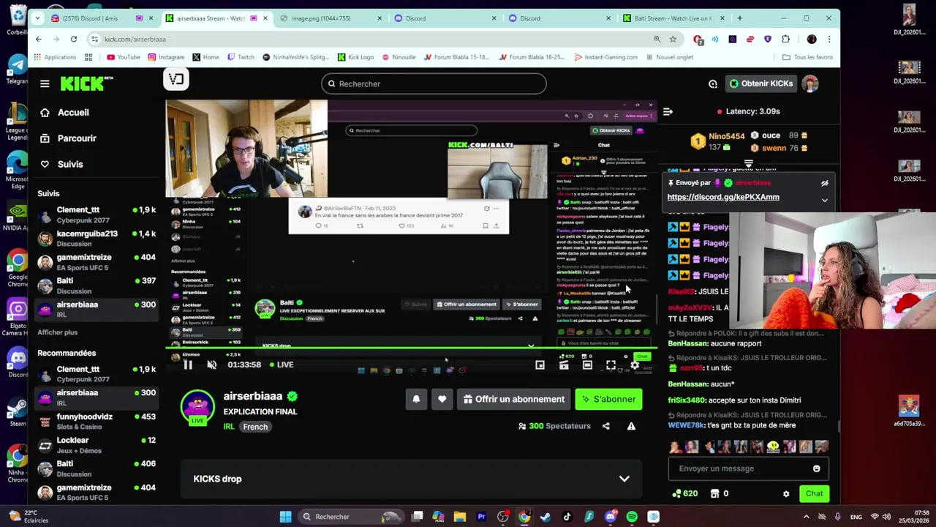Bookmark this page with star icon

(673, 39)
